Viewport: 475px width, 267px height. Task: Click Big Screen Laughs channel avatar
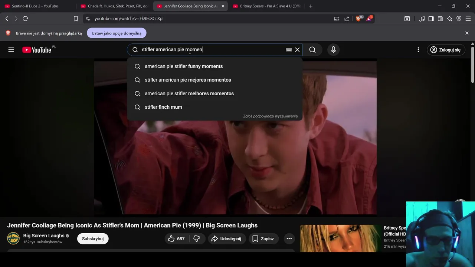pyautogui.click(x=13, y=238)
